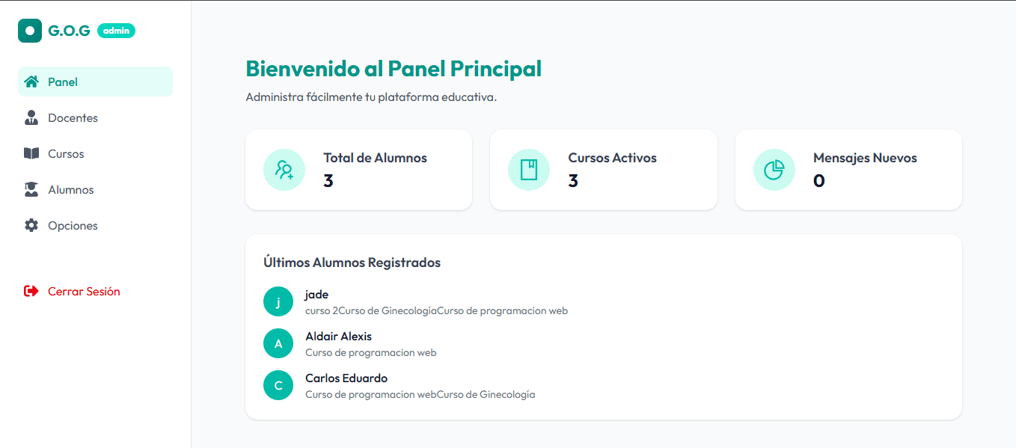This screenshot has width=1016, height=448.
Task: Open the Alumnos page
Action: [x=71, y=189]
